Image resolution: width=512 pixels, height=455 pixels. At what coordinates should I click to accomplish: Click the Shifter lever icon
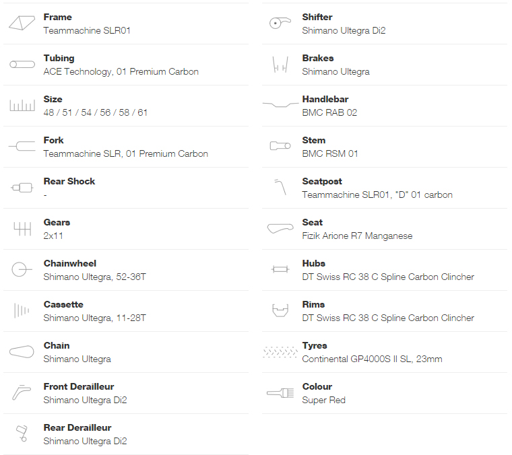point(280,24)
